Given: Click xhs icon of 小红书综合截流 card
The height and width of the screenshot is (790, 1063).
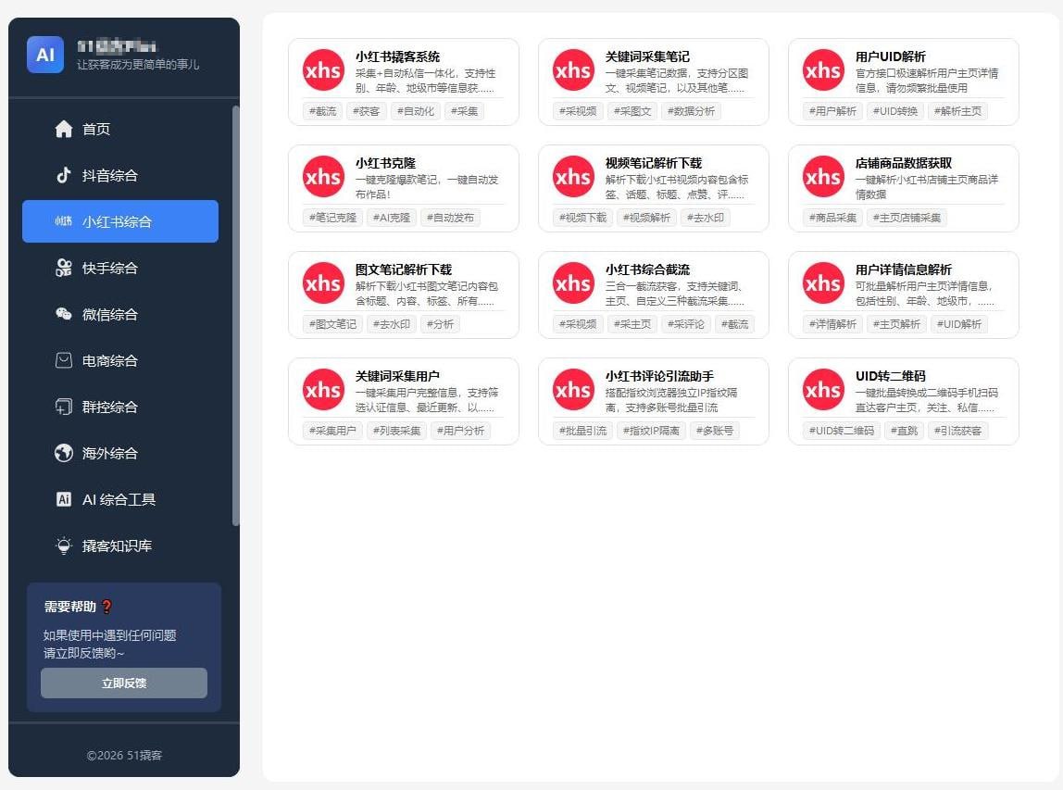Looking at the screenshot, I should [573, 282].
